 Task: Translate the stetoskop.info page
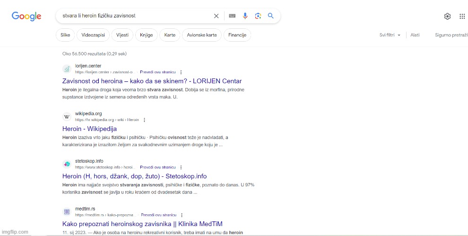point(157,167)
